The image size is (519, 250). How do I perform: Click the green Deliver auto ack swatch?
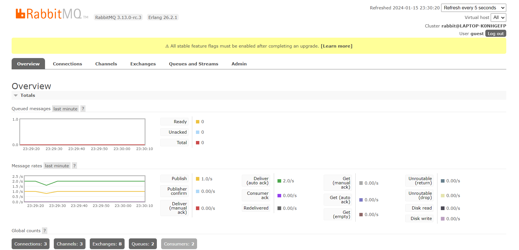click(279, 181)
